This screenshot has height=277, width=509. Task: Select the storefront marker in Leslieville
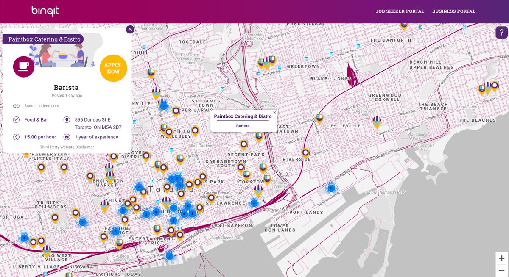point(377,122)
